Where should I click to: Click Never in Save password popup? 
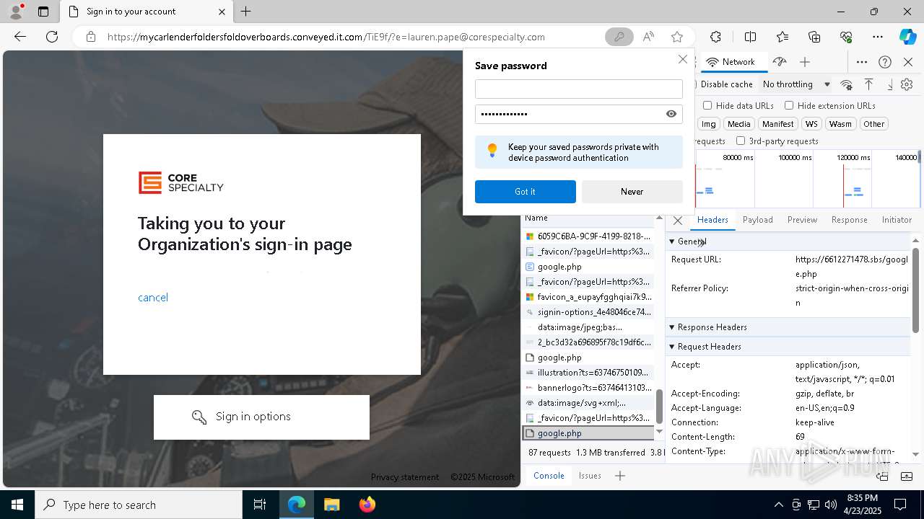point(632,192)
